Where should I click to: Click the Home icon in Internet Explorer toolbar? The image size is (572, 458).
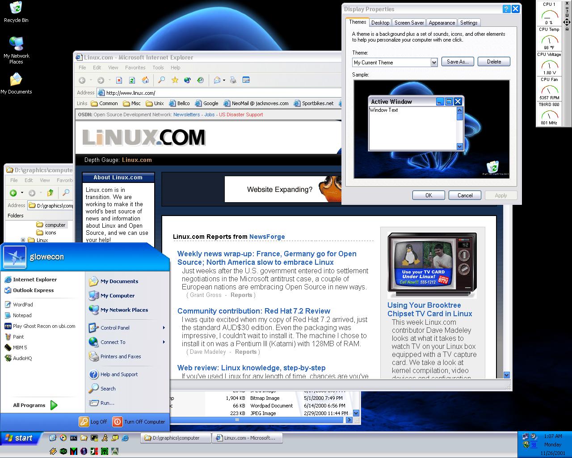point(145,80)
